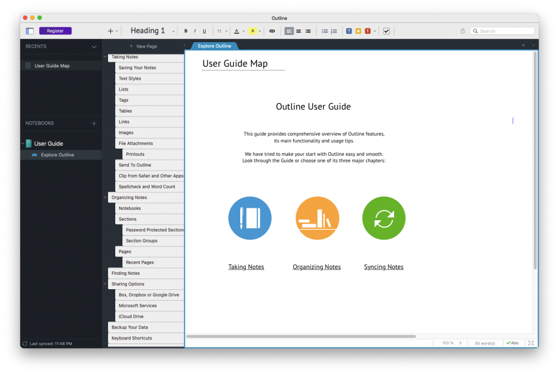
Task: Insert a bulleted list
Action: coord(325,31)
